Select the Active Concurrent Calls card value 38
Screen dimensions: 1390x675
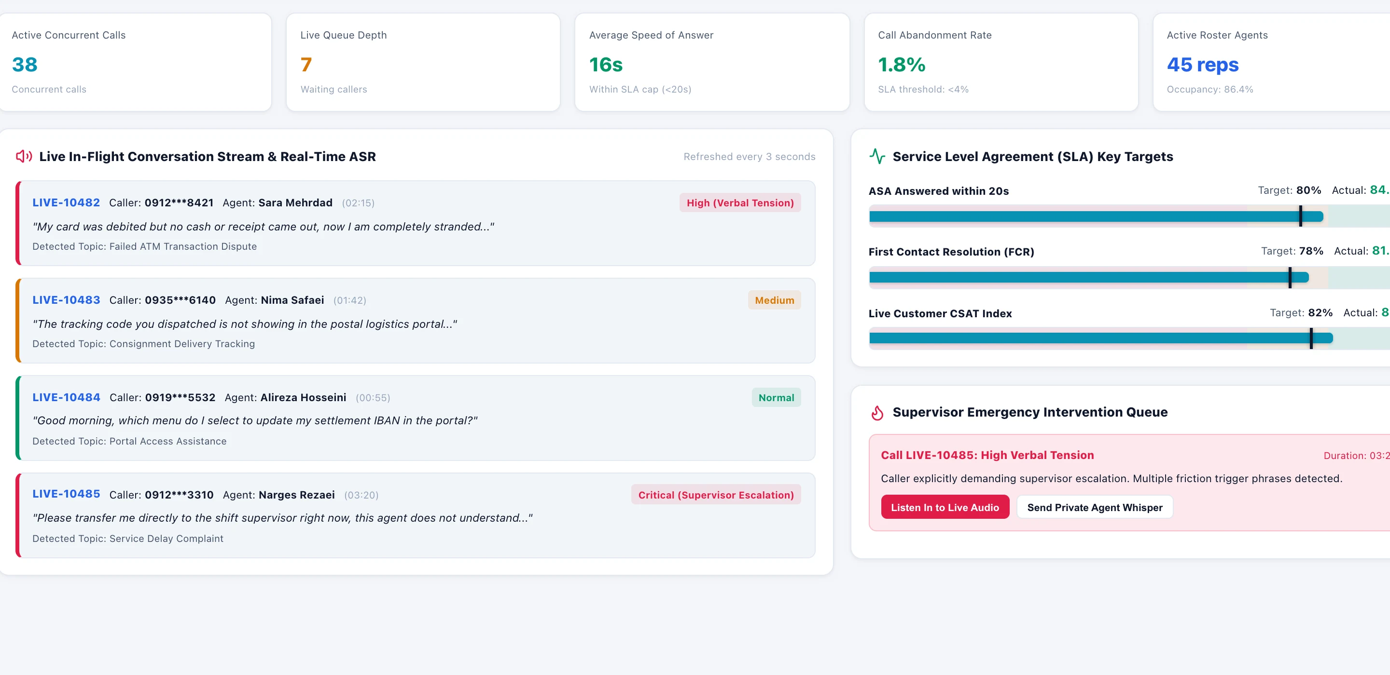(25, 65)
